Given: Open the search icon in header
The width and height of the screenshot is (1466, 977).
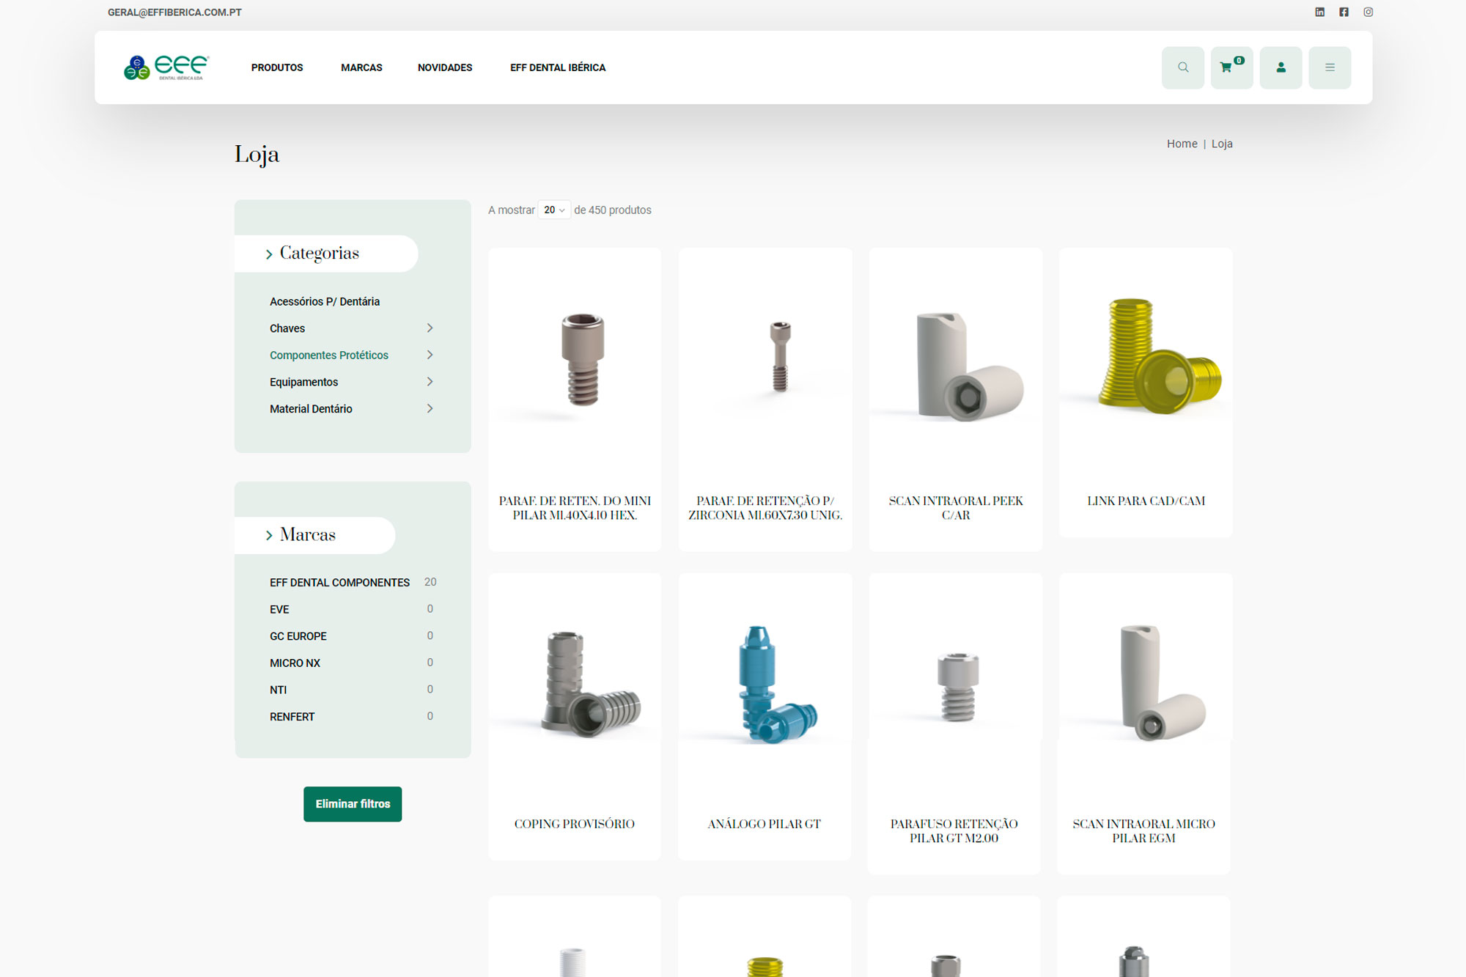Looking at the screenshot, I should 1182,67.
